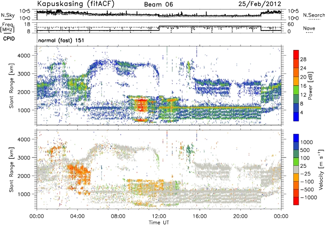The height and width of the screenshot is (225, 325).
Task: Click the '60' tick on Nave axis
Action: (291, 24)
